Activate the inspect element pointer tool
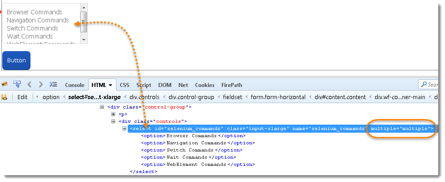 pos(17,84)
